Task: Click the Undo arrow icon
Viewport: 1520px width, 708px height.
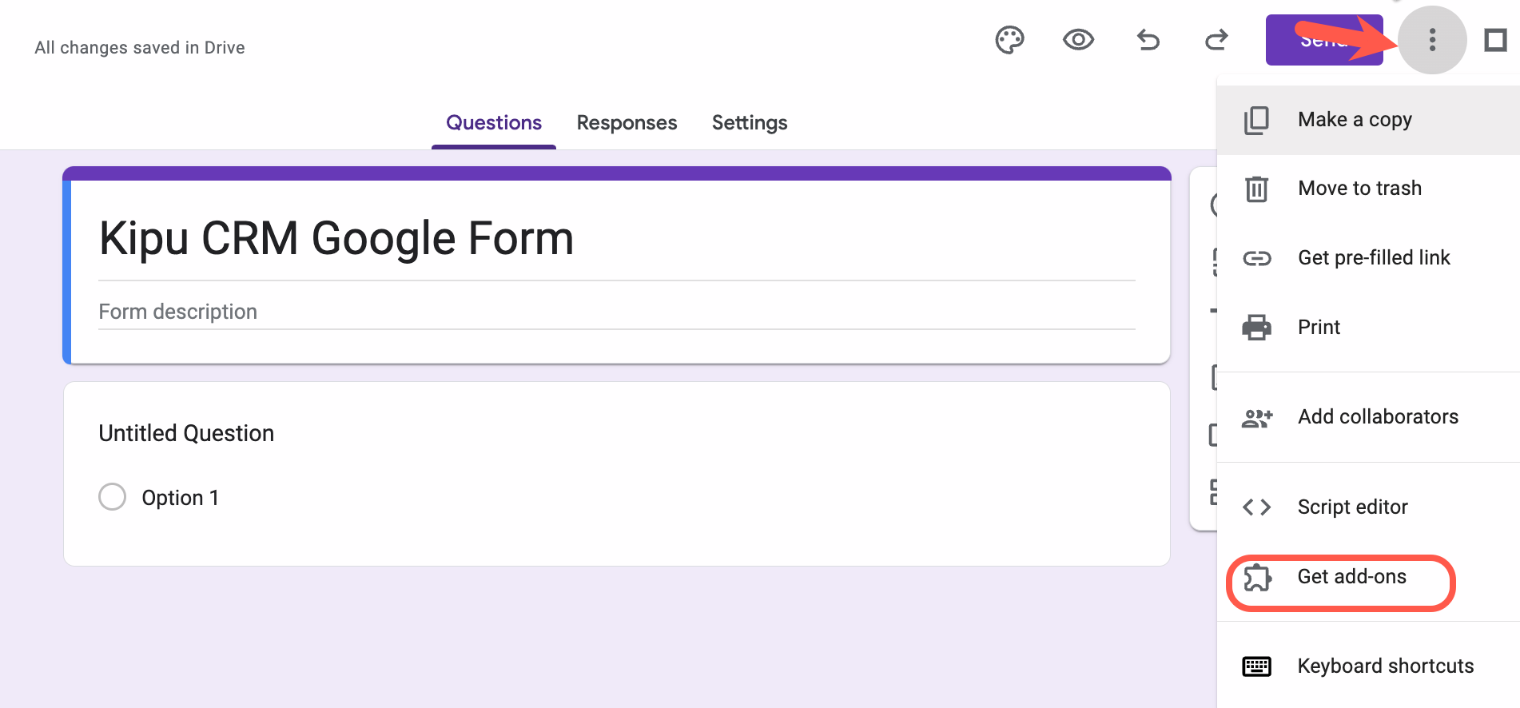Action: click(x=1147, y=40)
